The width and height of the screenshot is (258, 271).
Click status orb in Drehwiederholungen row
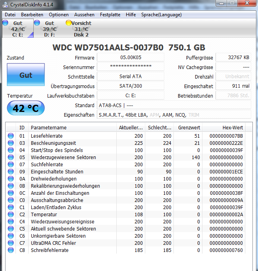pos(11,179)
